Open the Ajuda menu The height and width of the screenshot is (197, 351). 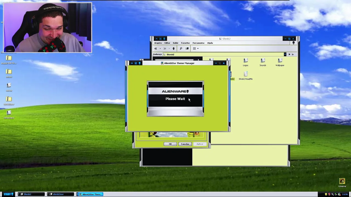[210, 43]
